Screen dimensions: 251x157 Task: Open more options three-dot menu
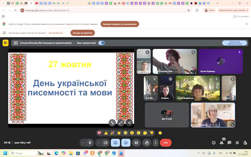coord(156,143)
